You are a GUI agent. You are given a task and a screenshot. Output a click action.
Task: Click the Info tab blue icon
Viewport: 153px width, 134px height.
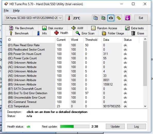pos(38,33)
